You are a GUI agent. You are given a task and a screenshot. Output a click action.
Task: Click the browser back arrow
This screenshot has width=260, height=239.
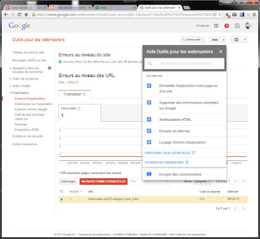pyautogui.click(x=6, y=14)
